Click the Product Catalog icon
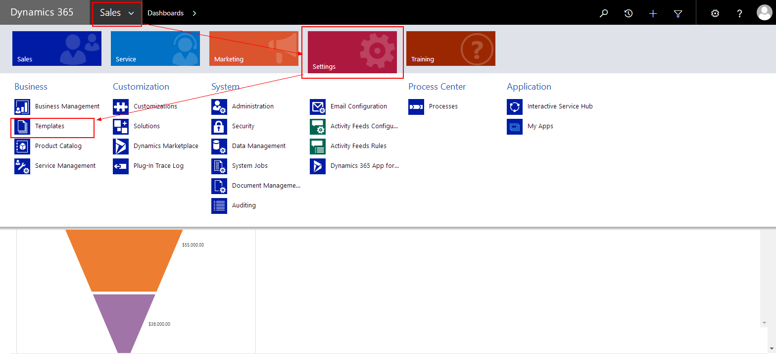776x354 pixels. click(22, 146)
